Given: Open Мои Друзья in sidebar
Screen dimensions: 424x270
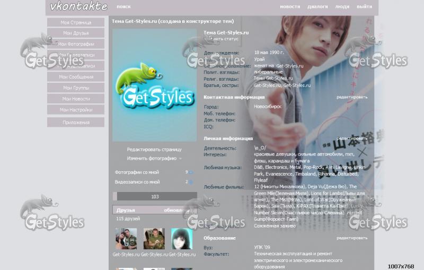Looking at the screenshot, I should pos(76,33).
